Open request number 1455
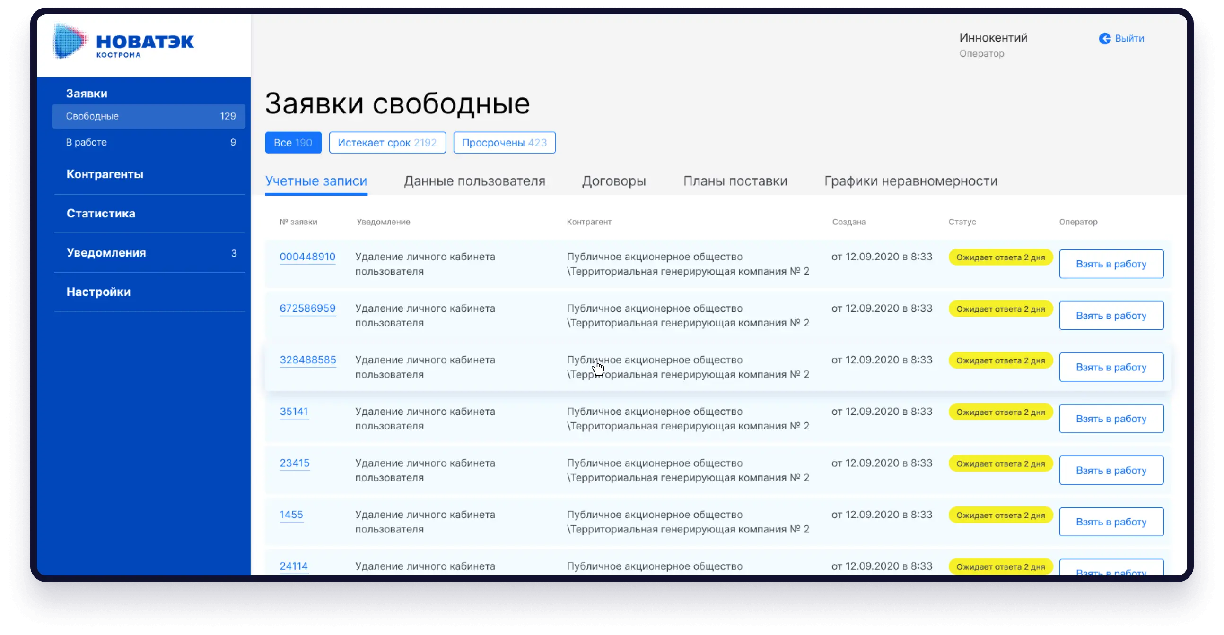Screen dimensions: 1224x635 291,515
